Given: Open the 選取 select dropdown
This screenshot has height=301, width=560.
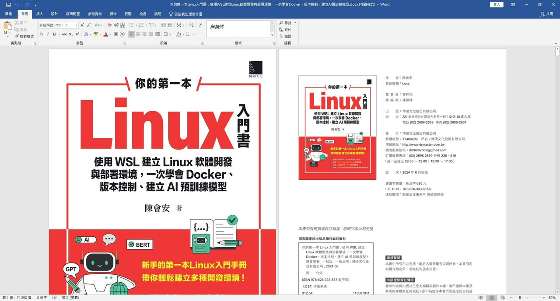Looking at the screenshot, I should tap(288, 36).
